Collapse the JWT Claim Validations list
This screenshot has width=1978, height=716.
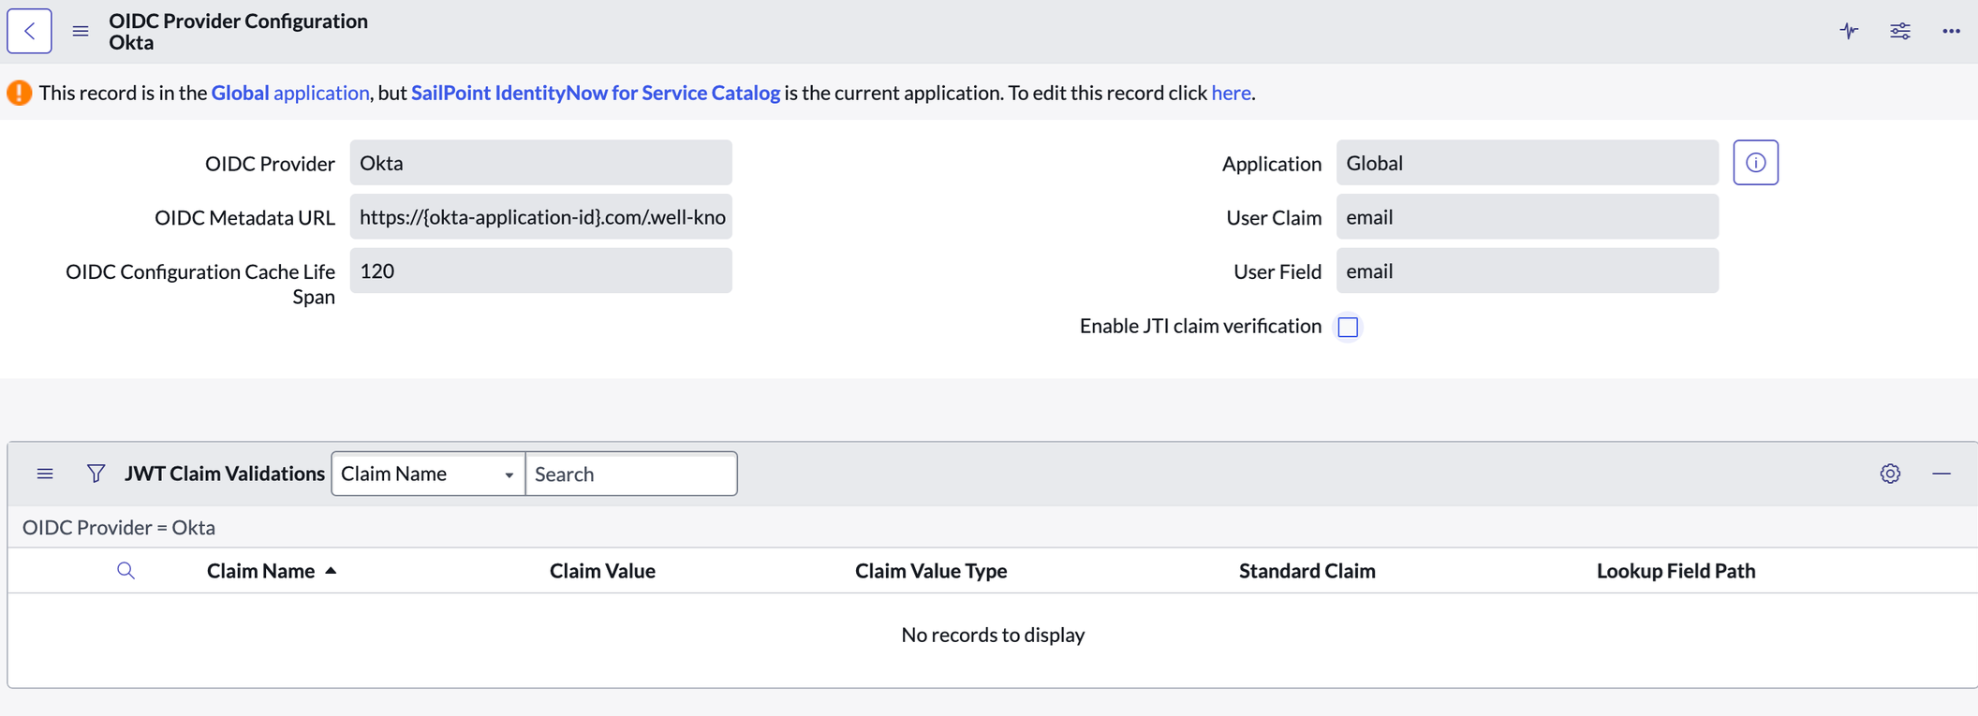point(1941,474)
